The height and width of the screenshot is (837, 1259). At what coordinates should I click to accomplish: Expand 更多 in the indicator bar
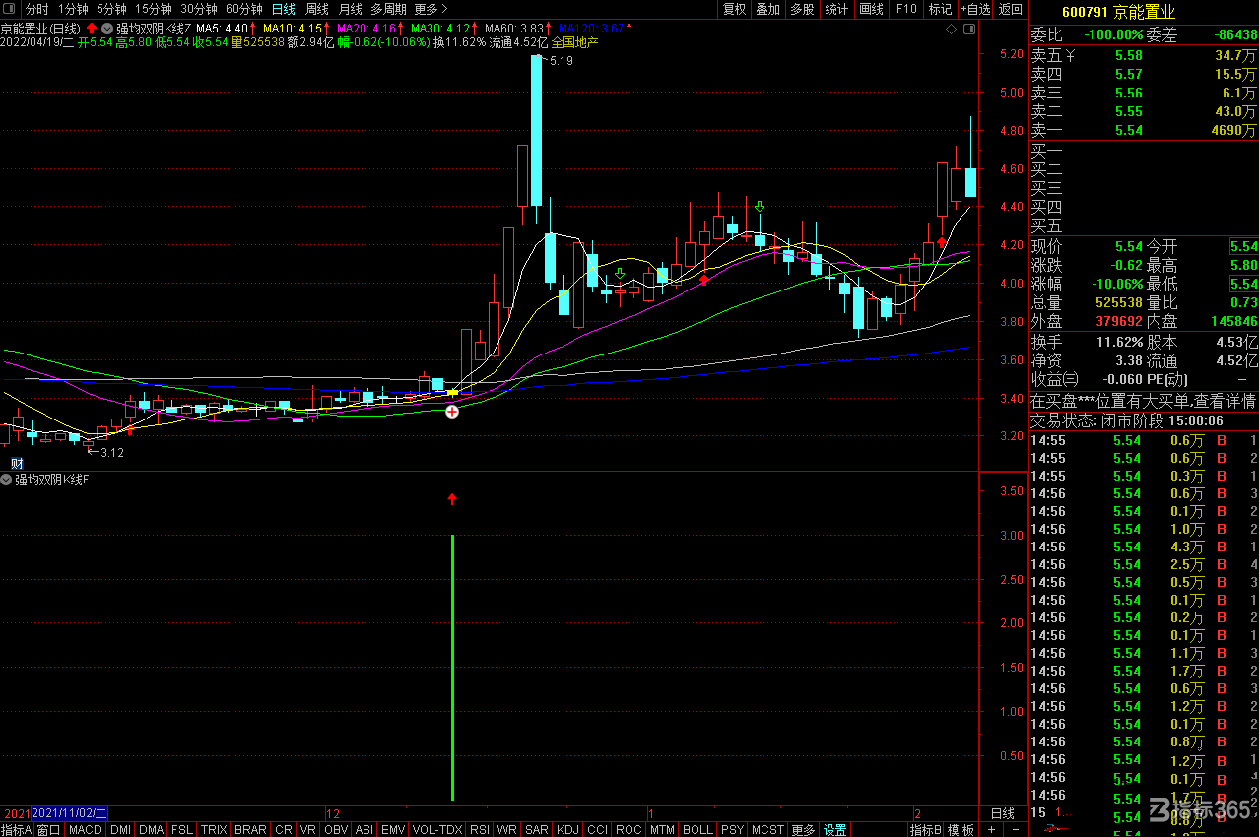pos(803,829)
